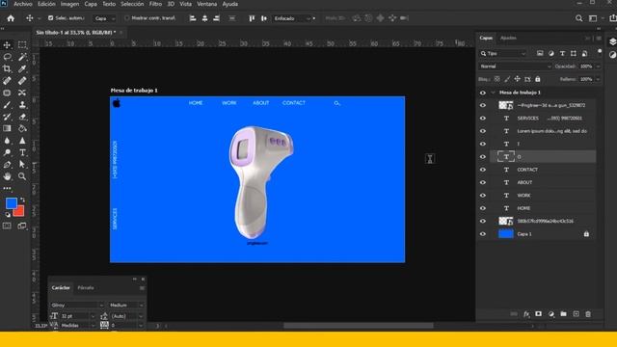This screenshot has width=617, height=347.
Task: Select the Brush tool
Action: click(7, 105)
